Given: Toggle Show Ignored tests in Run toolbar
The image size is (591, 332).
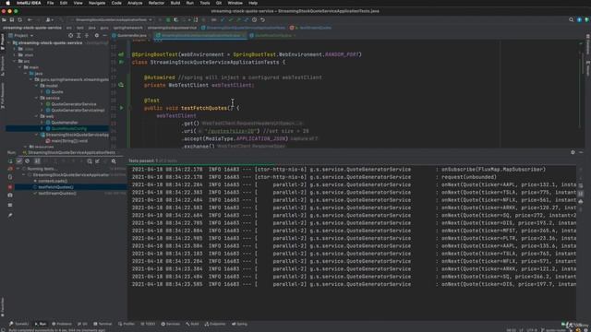Looking at the screenshot, I should tap(27, 161).
